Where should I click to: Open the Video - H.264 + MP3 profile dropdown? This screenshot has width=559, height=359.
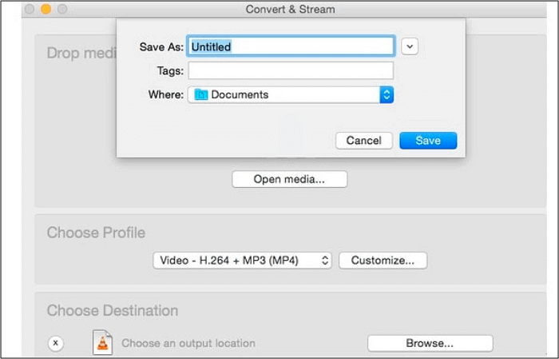point(242,260)
